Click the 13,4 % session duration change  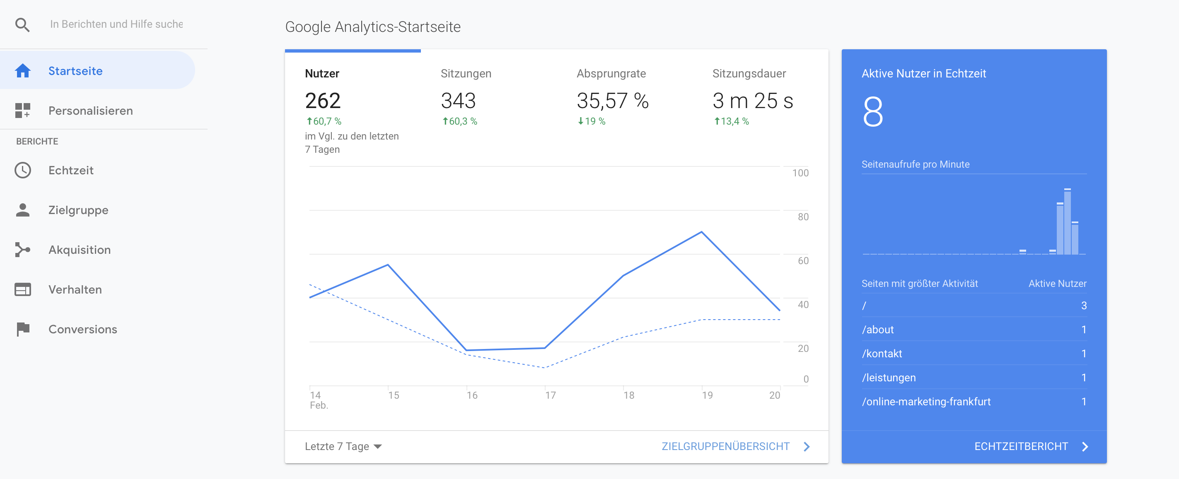(731, 121)
